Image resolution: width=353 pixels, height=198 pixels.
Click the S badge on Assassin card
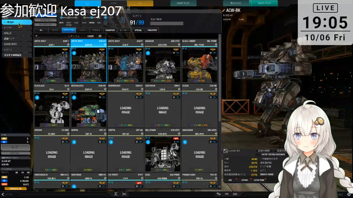[148, 53]
